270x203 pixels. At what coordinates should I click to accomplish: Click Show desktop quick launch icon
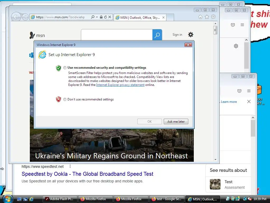(x=19, y=199)
